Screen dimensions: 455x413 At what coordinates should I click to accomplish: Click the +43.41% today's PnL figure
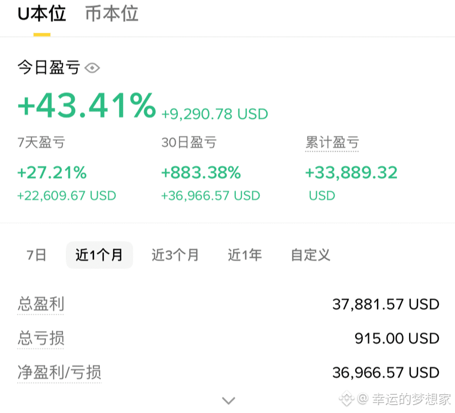click(87, 105)
